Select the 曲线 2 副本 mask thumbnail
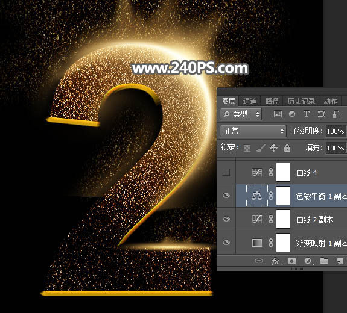The image size is (347, 313). [x=283, y=219]
